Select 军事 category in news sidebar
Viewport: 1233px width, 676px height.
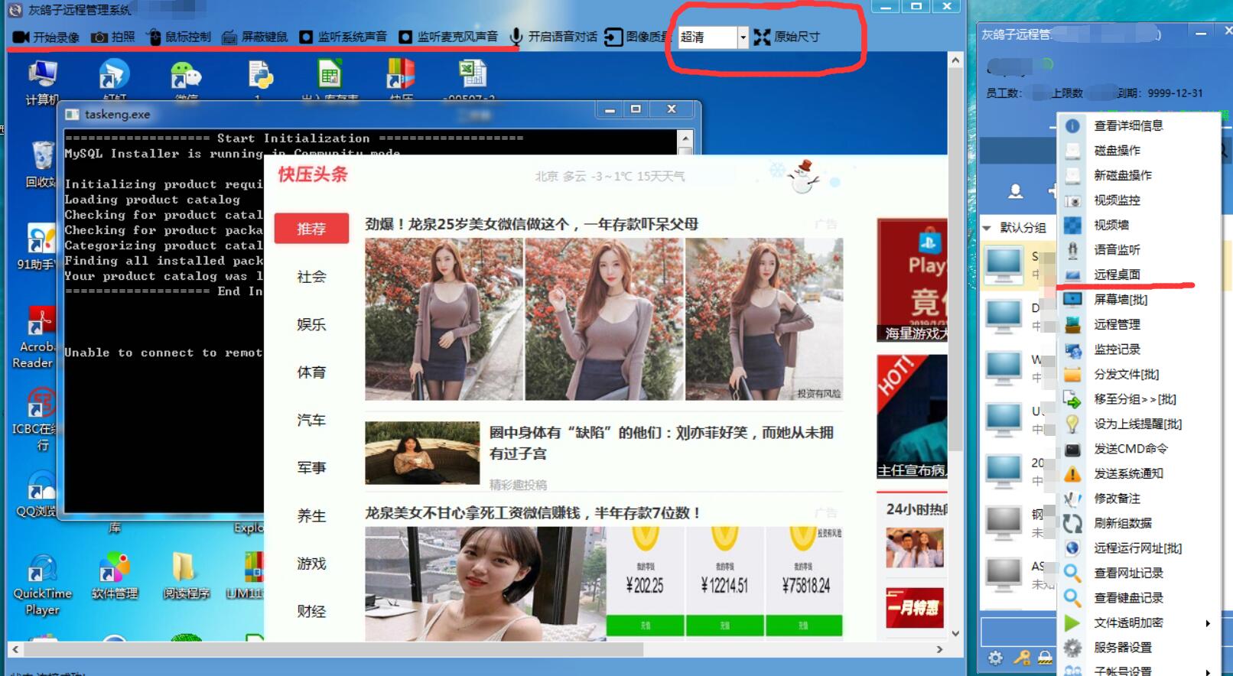[x=311, y=468]
